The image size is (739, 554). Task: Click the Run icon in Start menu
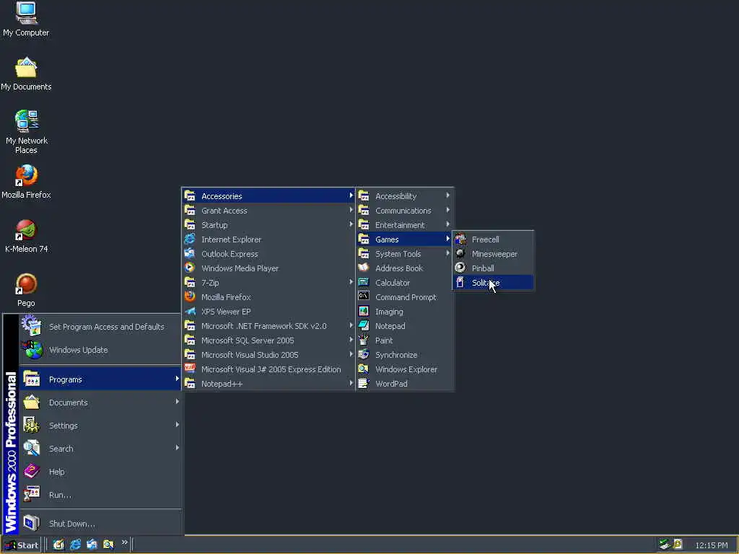click(32, 494)
